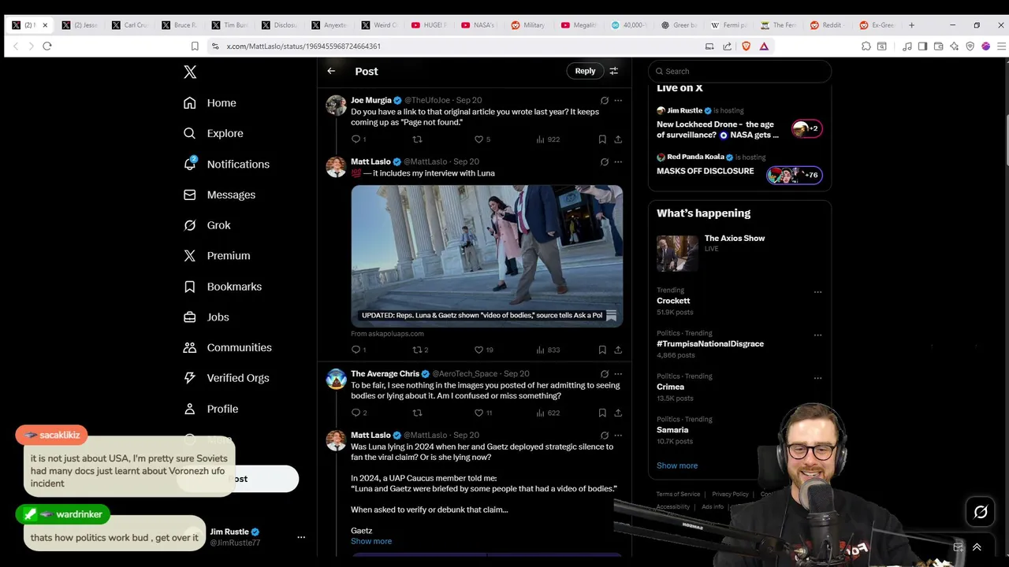Share Matt Laslo's Luna interview post
The image size is (1009, 567).
point(618,350)
